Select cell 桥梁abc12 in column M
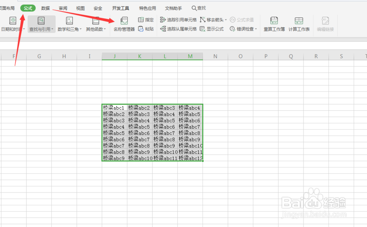 point(190,158)
